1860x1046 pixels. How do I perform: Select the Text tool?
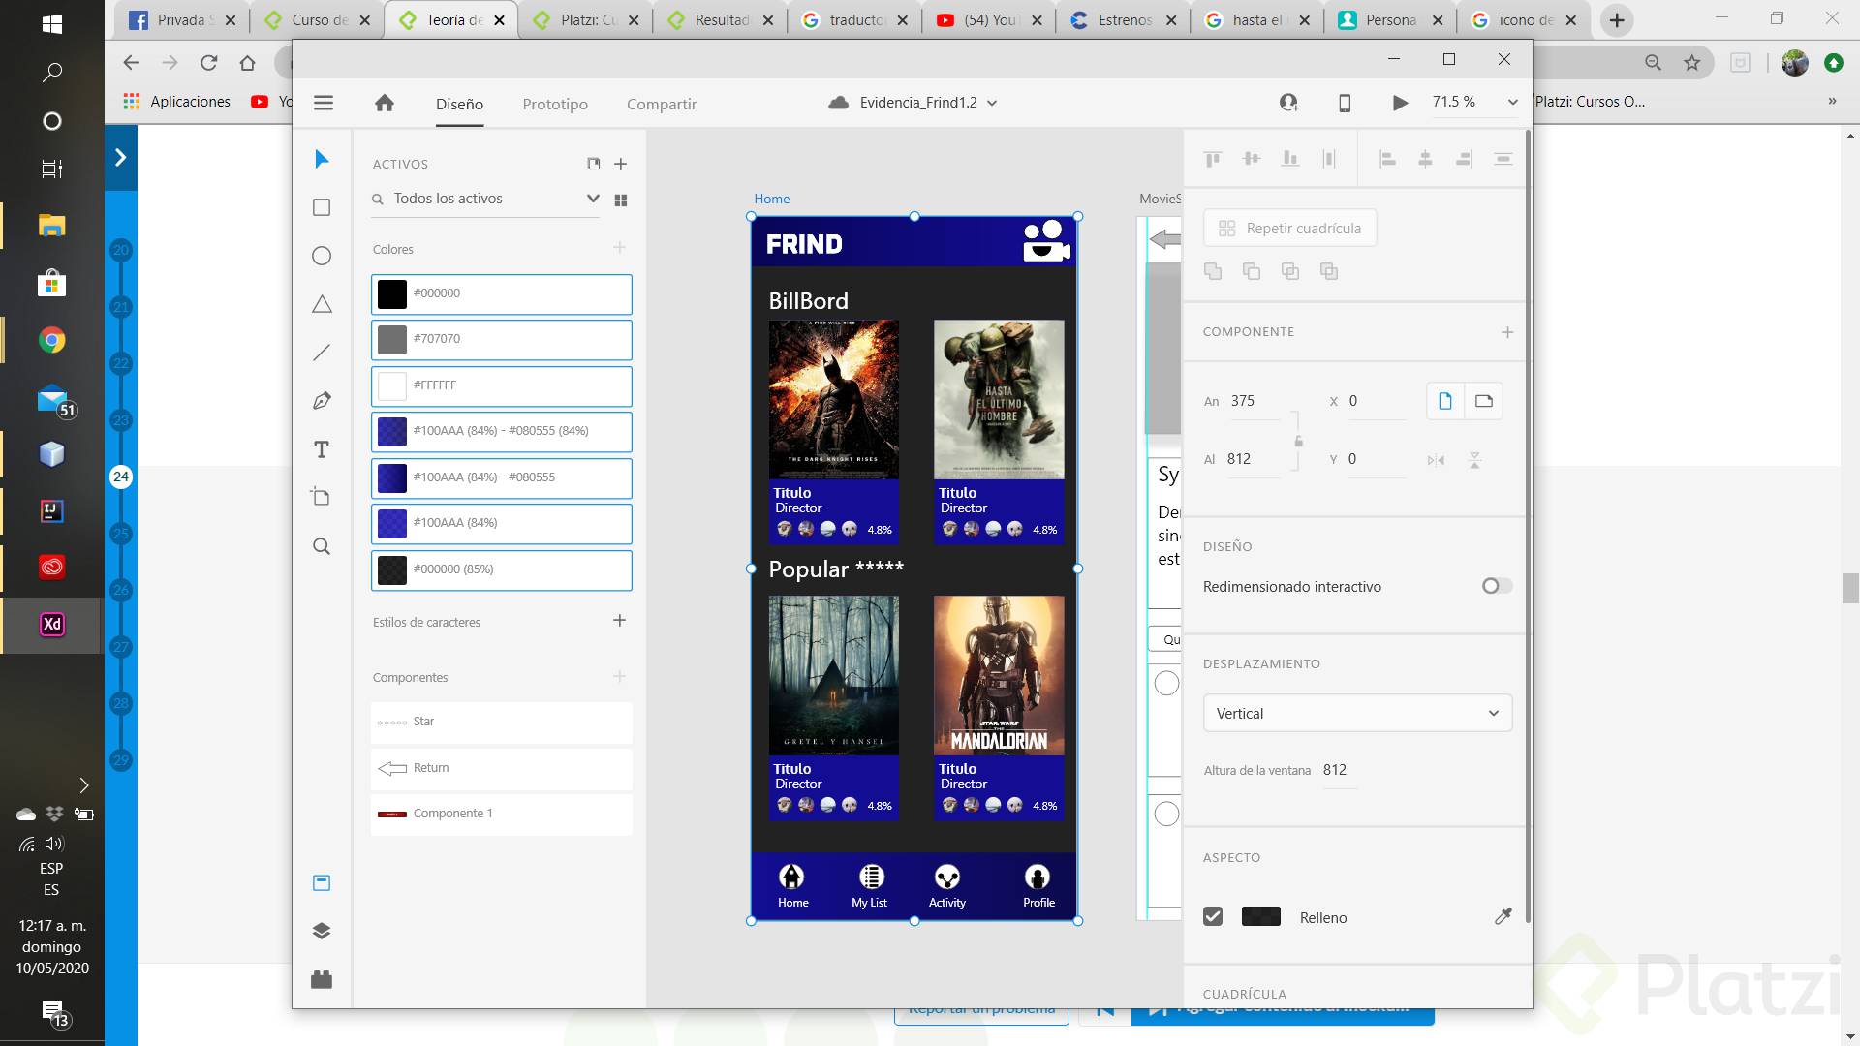pos(322,449)
